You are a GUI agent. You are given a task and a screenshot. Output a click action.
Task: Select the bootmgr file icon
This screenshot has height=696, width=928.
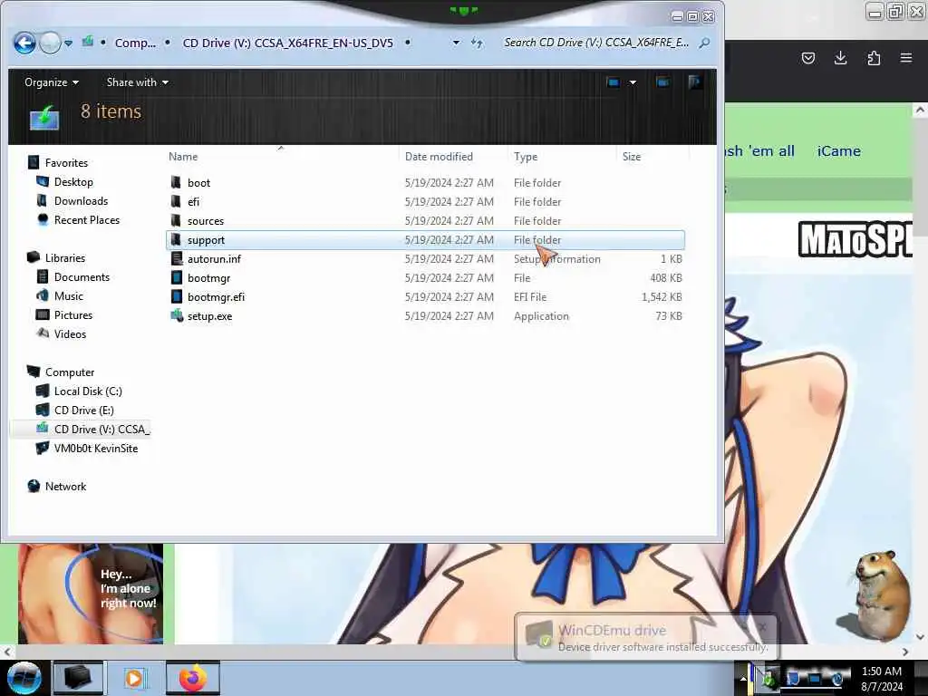(x=177, y=277)
